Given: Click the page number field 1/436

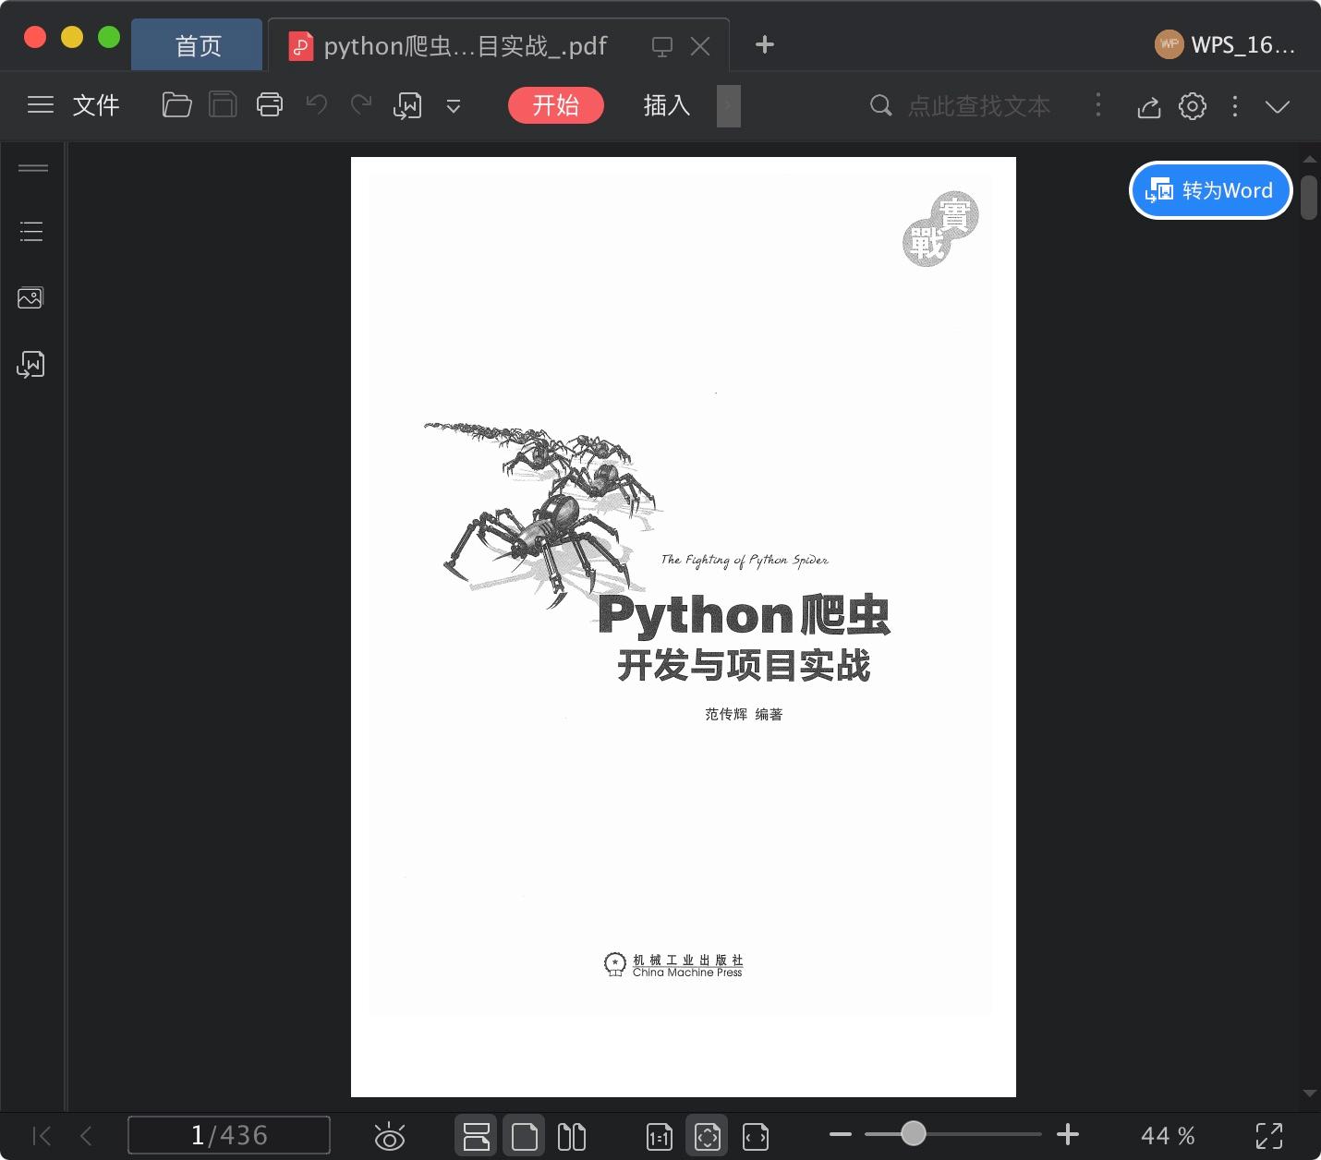Looking at the screenshot, I should pyautogui.click(x=229, y=1135).
